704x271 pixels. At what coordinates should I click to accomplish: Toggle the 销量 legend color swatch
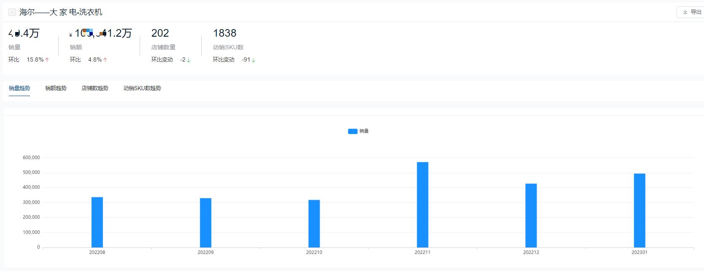(353, 131)
